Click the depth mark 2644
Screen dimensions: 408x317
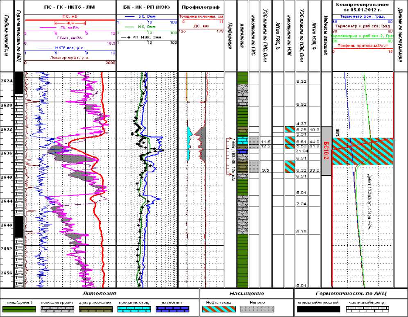pyautogui.click(x=7, y=201)
